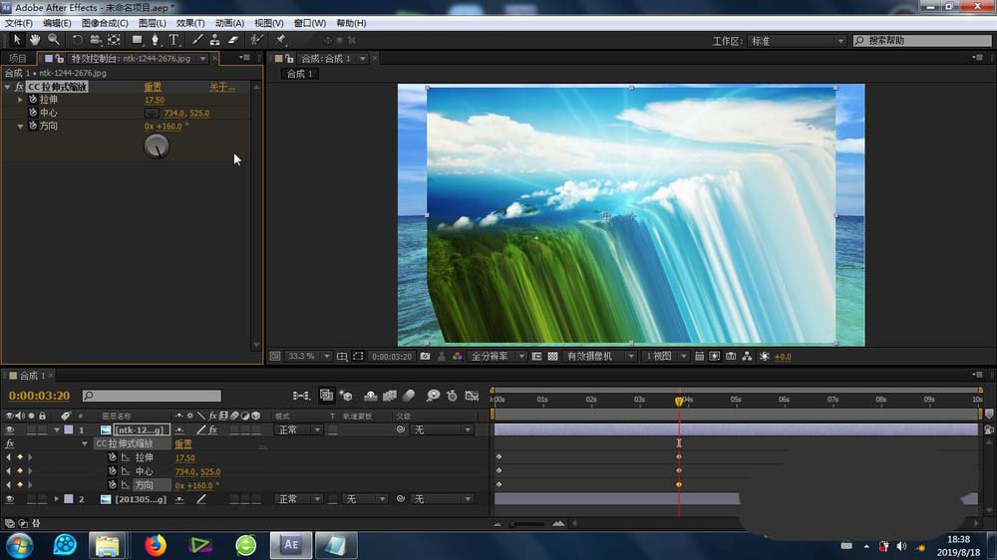The image size is (997, 560).
Task: Choose the horizontal Type tool
Action: pyautogui.click(x=173, y=40)
